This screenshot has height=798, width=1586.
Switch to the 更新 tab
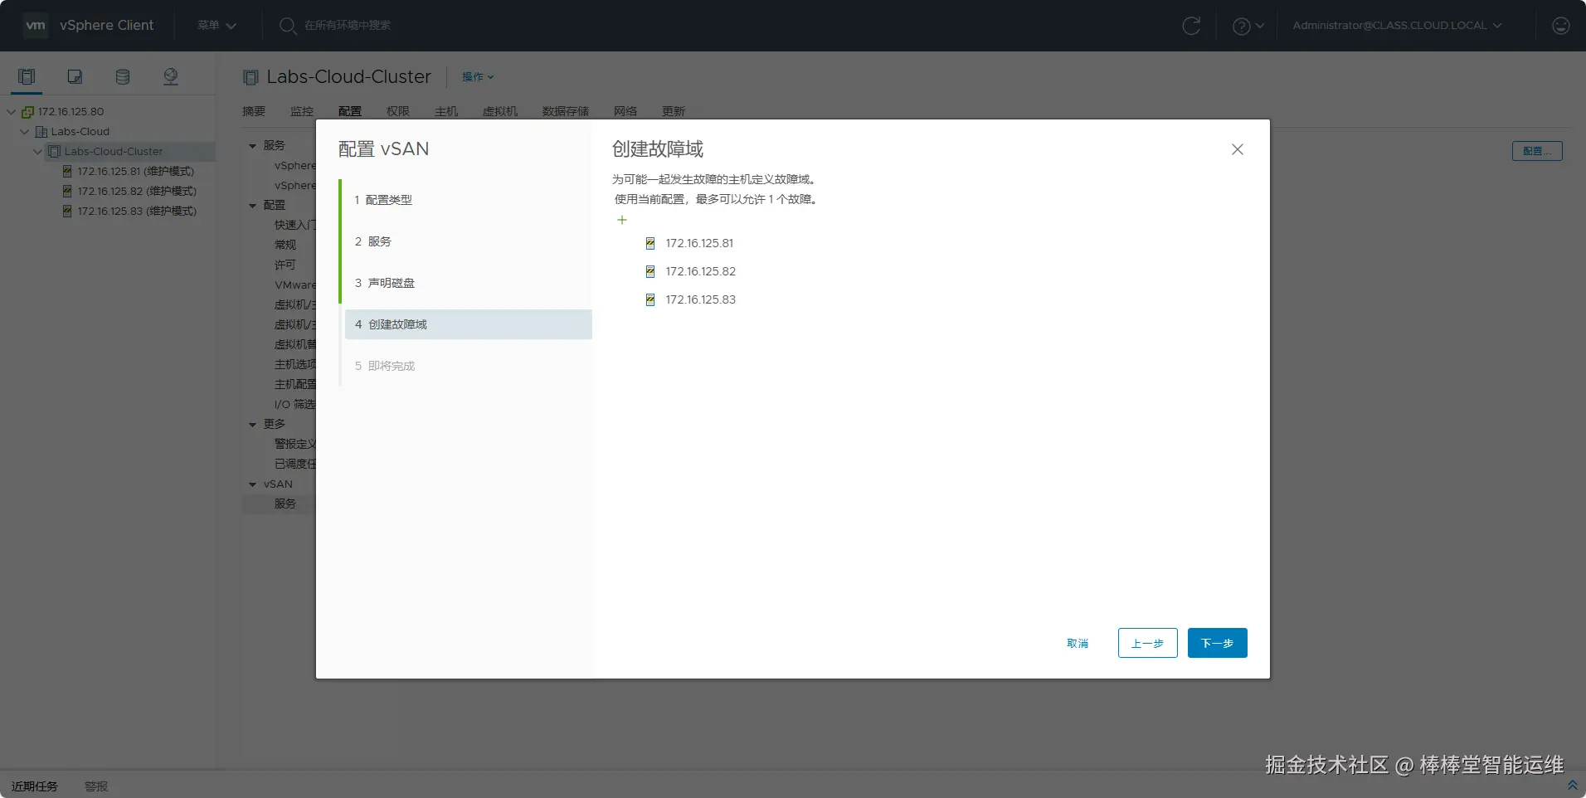[674, 111]
